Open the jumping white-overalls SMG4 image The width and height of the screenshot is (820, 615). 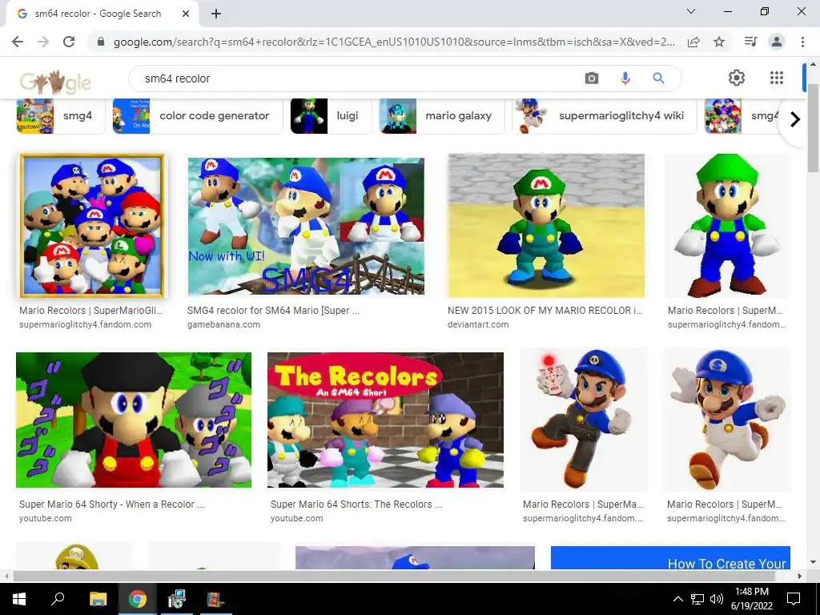point(727,420)
